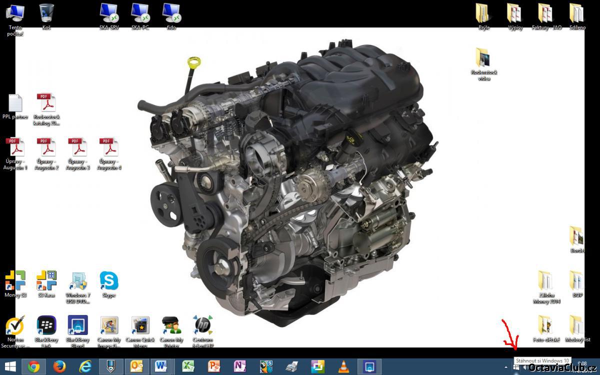Screen dimensions: 600x375
Task: Open the Skype desktop shortcut
Action: [109, 281]
